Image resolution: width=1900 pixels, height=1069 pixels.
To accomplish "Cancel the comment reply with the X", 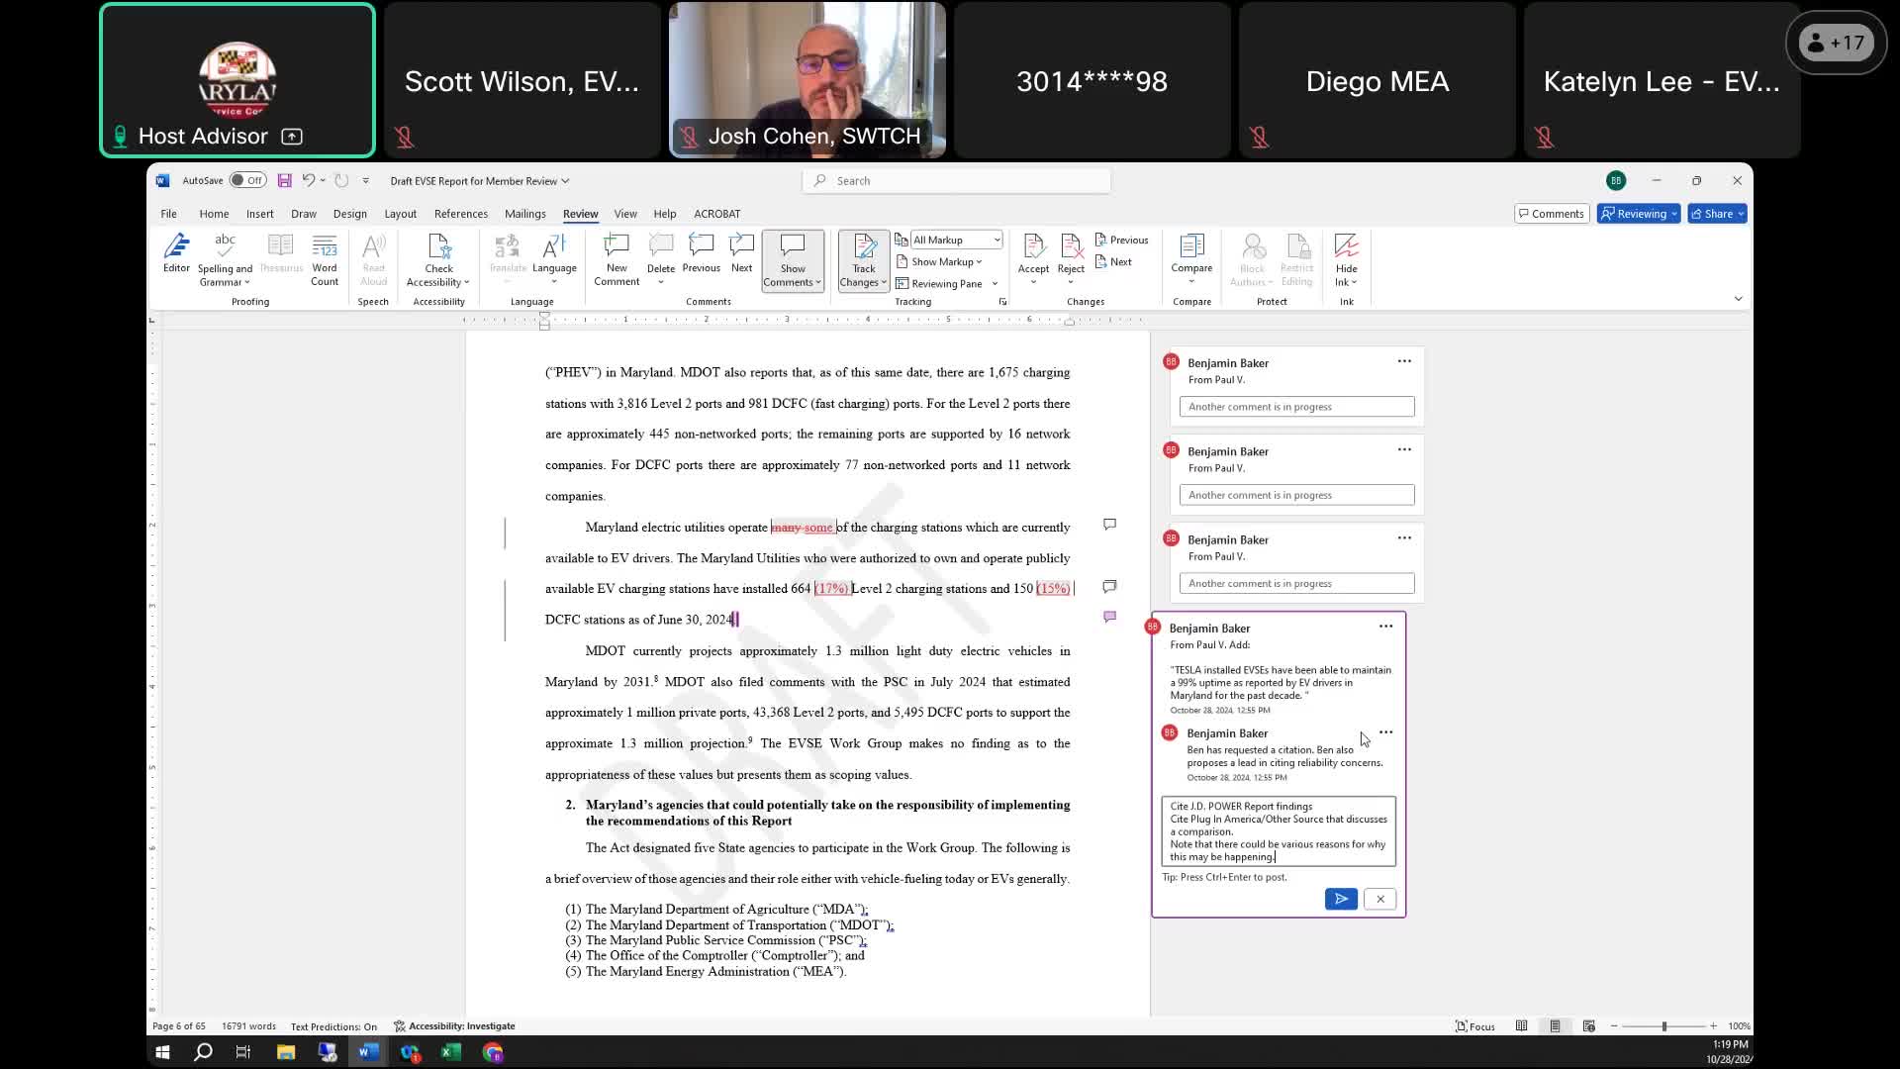I will 1380,899.
